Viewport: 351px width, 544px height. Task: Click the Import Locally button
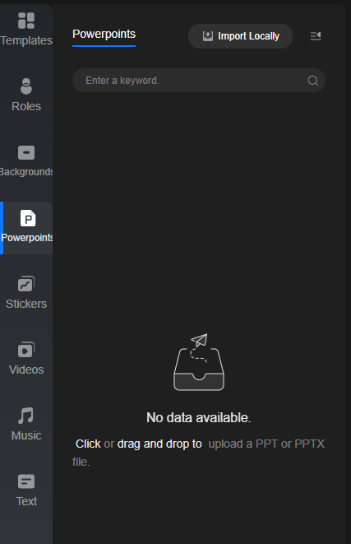click(x=241, y=36)
